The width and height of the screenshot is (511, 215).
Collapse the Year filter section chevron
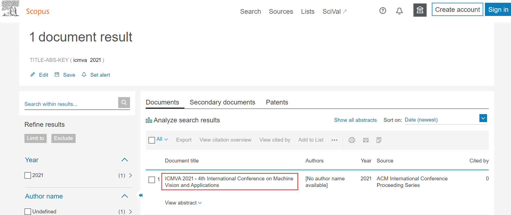click(x=125, y=160)
